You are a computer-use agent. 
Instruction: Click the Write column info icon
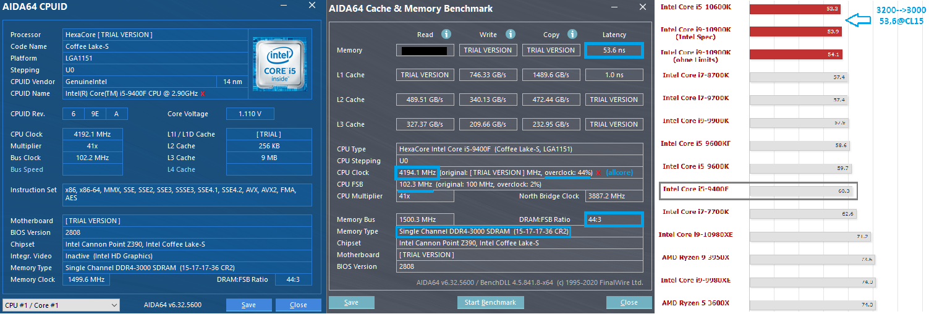511,35
